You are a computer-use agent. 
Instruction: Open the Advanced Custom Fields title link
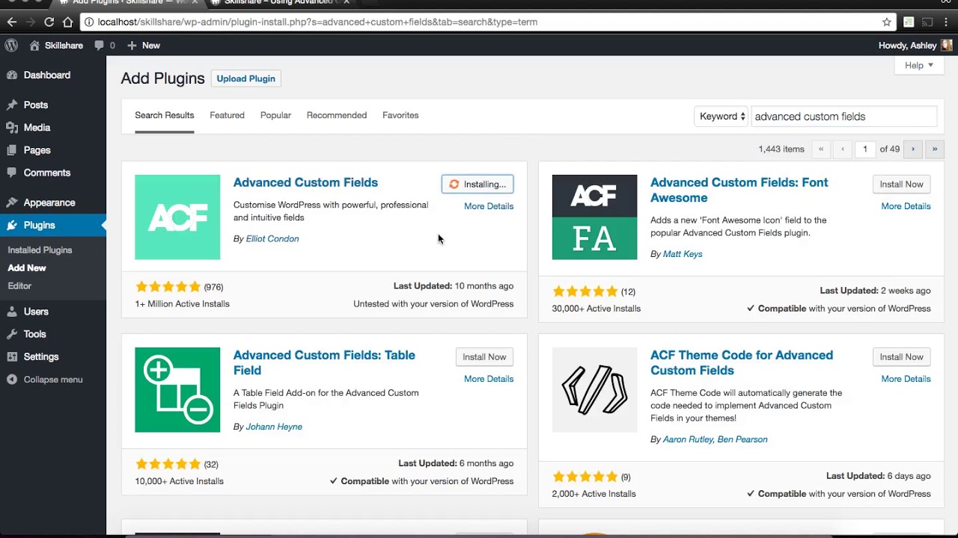[x=305, y=182]
